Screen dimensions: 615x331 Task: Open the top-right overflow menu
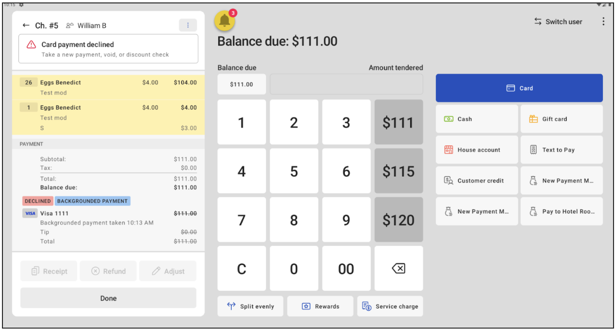[603, 21]
